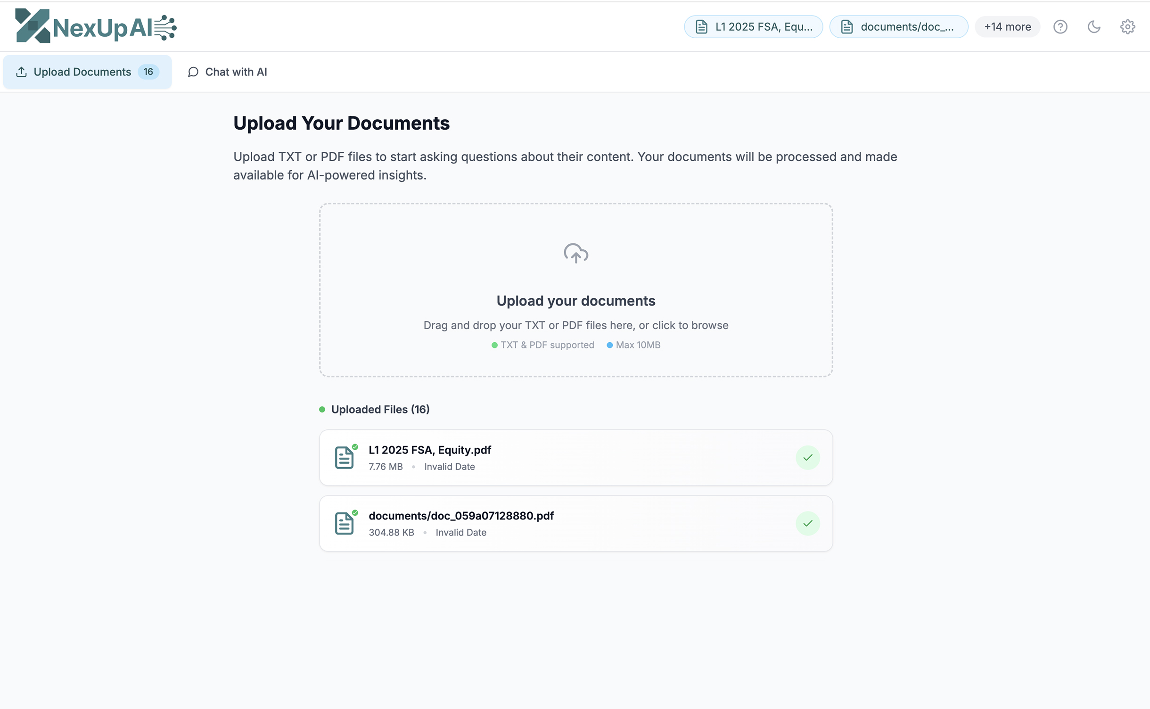
Task: Click the 16 badge on Upload Documents
Action: coord(148,72)
